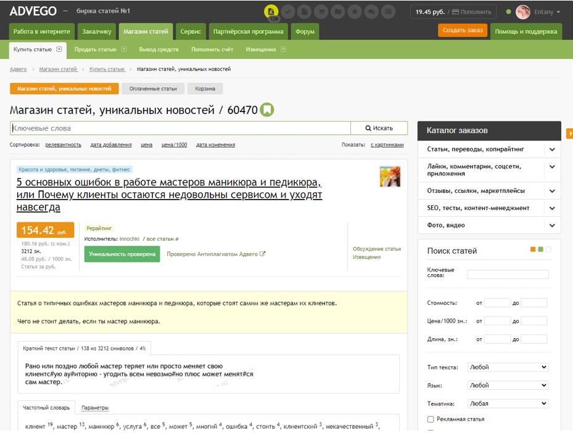This screenshot has width=573, height=433.
Task: Click the external link icon after Антиплагиатом Адвего
Action: coord(262,254)
